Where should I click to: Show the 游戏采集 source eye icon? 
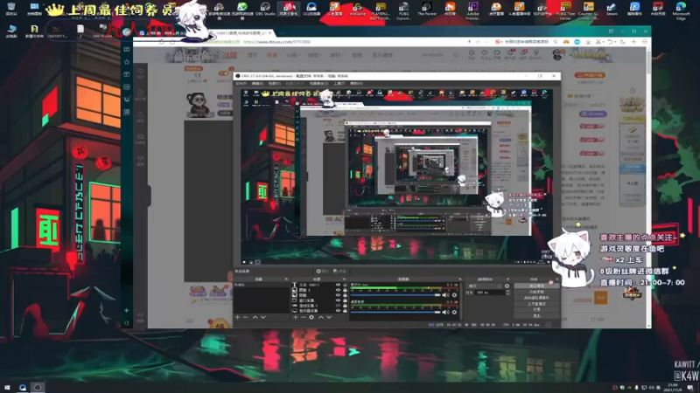click(x=338, y=306)
